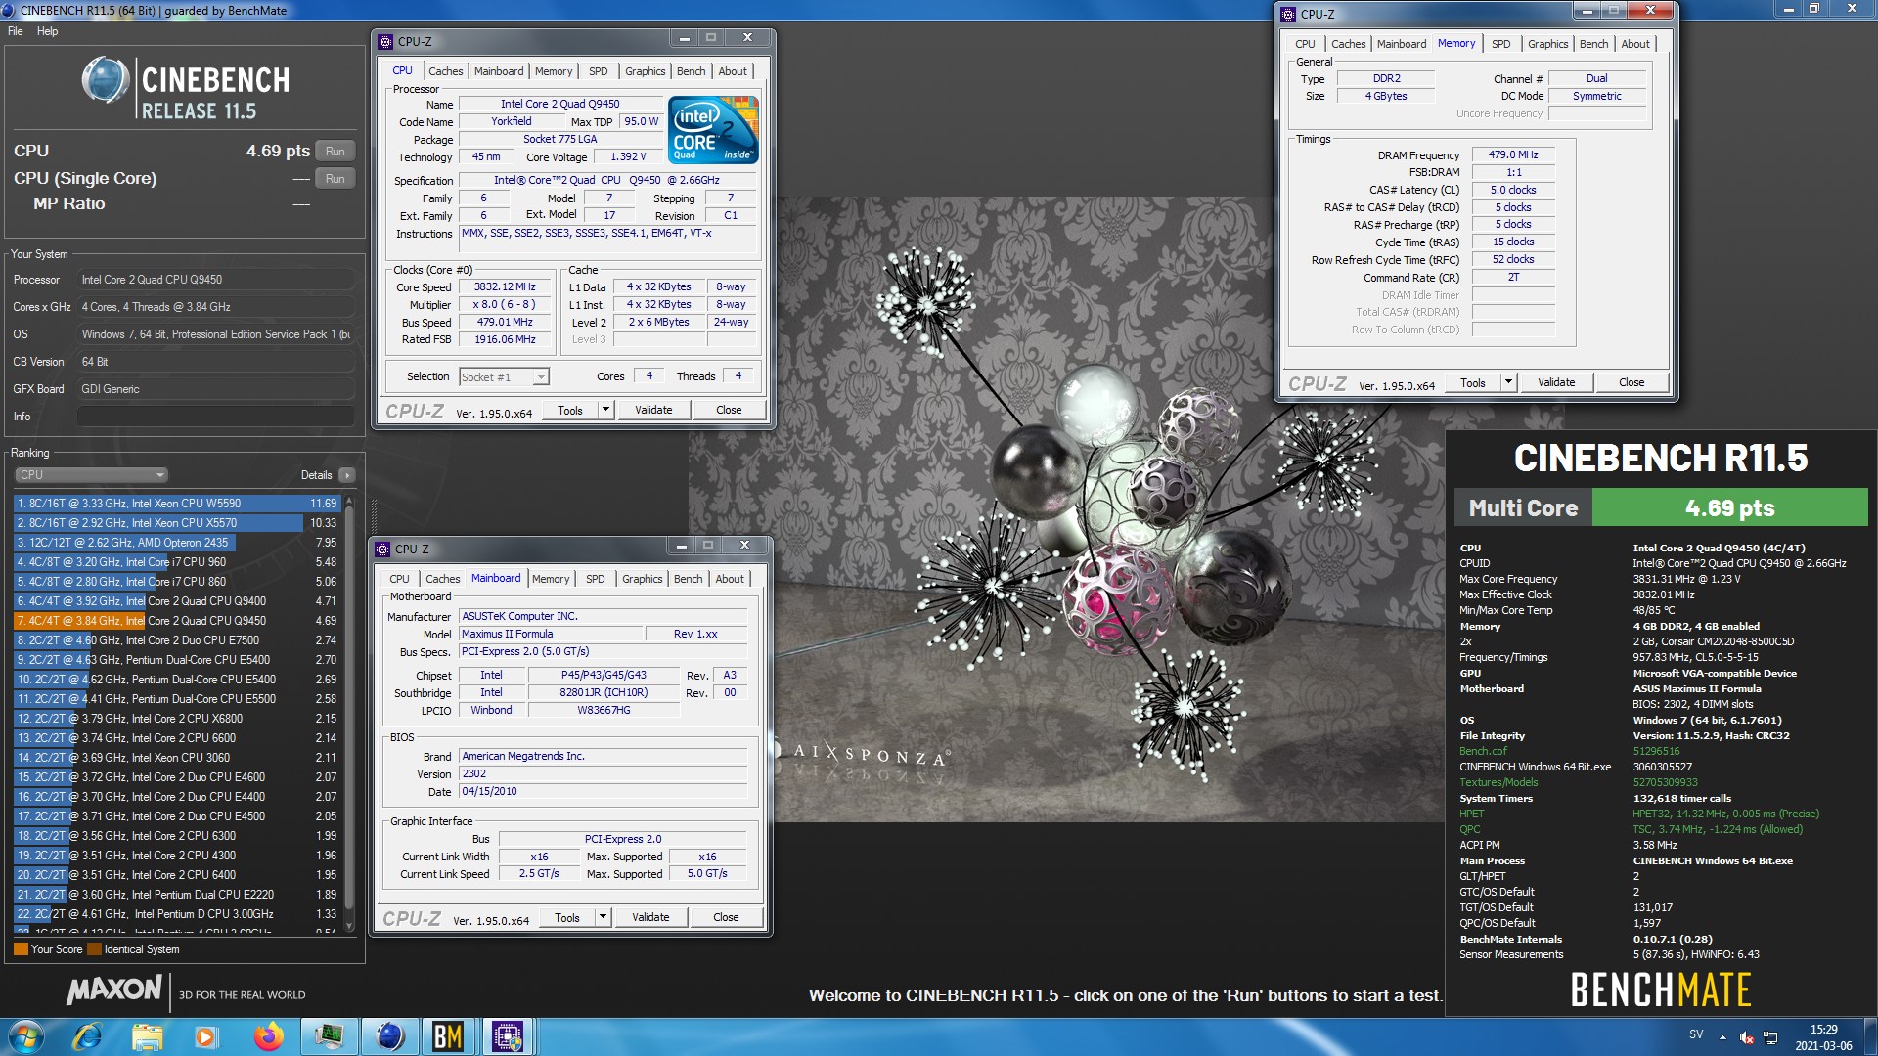1878x1056 pixels.
Task: Click the clock in system tray
Action: (1823, 1037)
